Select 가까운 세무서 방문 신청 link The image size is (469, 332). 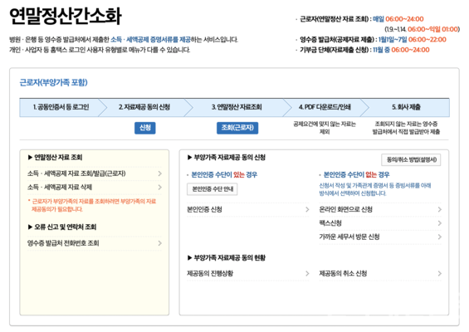point(380,237)
